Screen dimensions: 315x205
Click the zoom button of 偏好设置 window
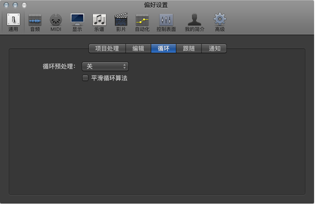pos(24,5)
